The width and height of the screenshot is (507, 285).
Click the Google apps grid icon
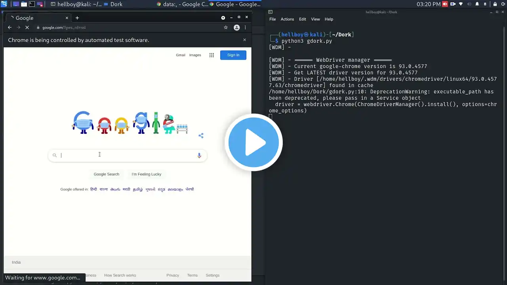point(212,55)
